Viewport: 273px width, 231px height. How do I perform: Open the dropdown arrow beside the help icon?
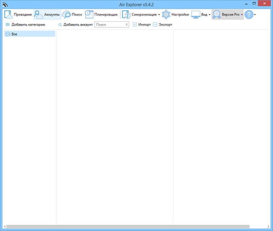click(x=255, y=15)
